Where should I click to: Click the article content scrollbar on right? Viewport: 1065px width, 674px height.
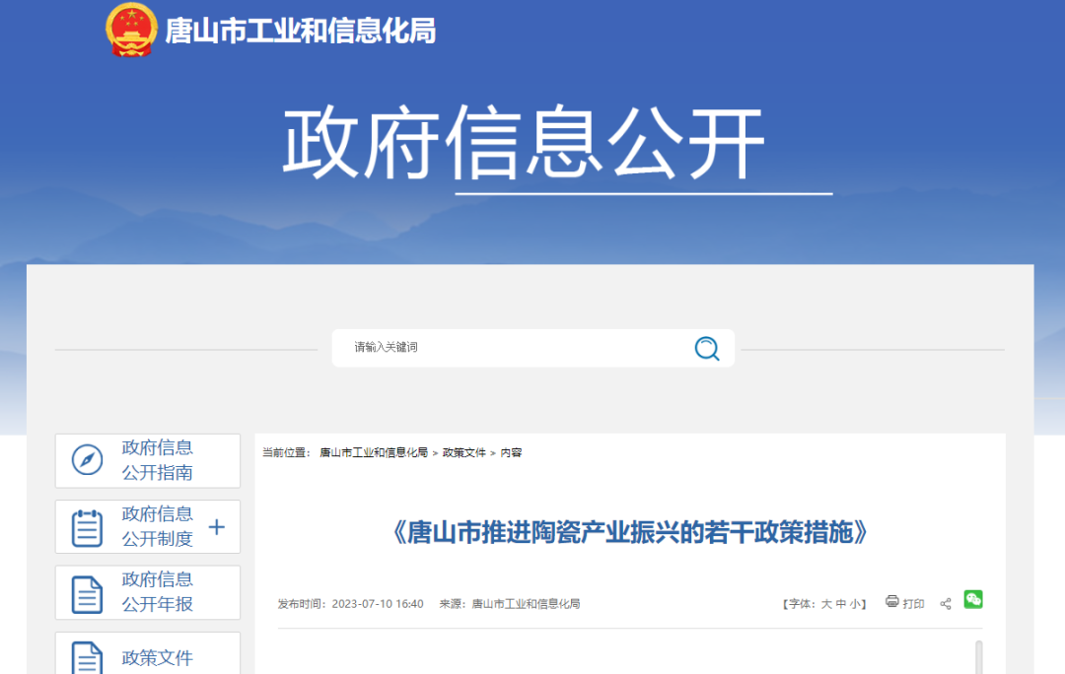pos(978,656)
